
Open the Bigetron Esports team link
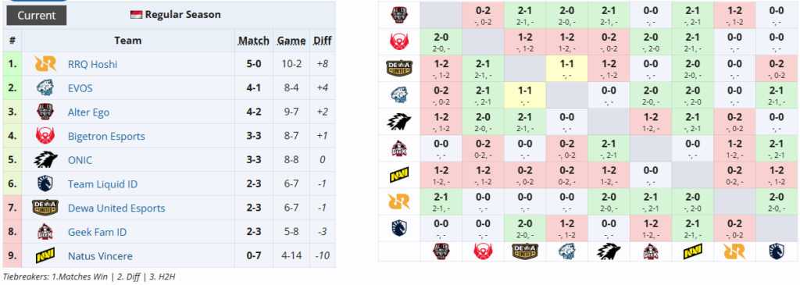pos(106,136)
